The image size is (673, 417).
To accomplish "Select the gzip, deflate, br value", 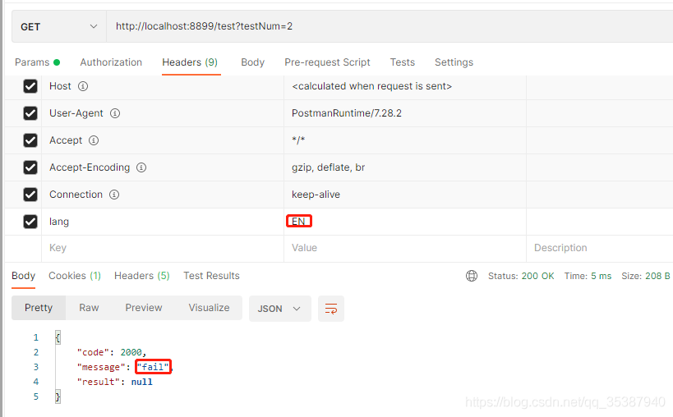I will point(328,167).
